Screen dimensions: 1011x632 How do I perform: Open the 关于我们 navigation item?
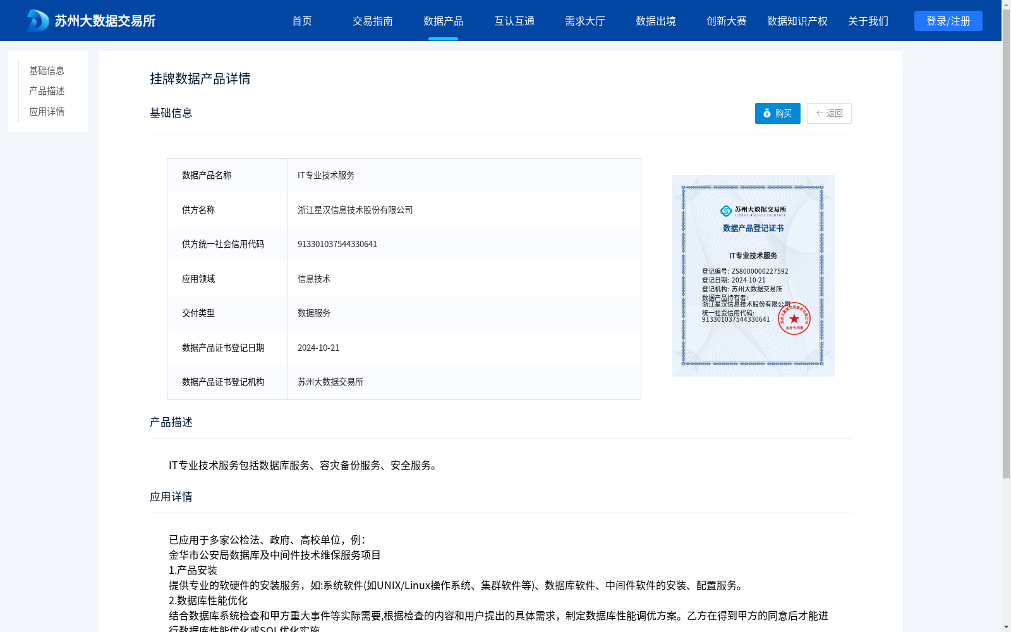coord(868,21)
